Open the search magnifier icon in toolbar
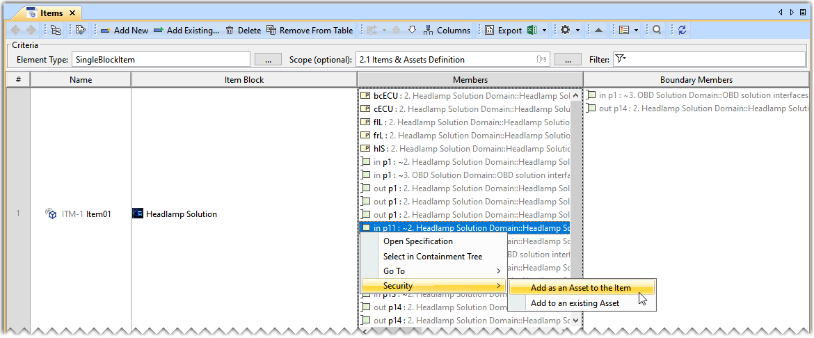 657,30
